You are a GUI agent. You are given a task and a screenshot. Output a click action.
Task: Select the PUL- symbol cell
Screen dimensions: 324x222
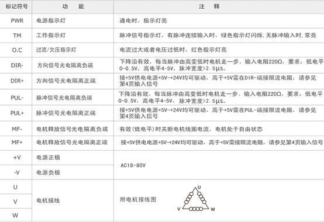click(x=16, y=98)
